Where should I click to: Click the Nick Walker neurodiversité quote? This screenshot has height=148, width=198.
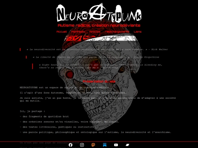click(x=97, y=49)
